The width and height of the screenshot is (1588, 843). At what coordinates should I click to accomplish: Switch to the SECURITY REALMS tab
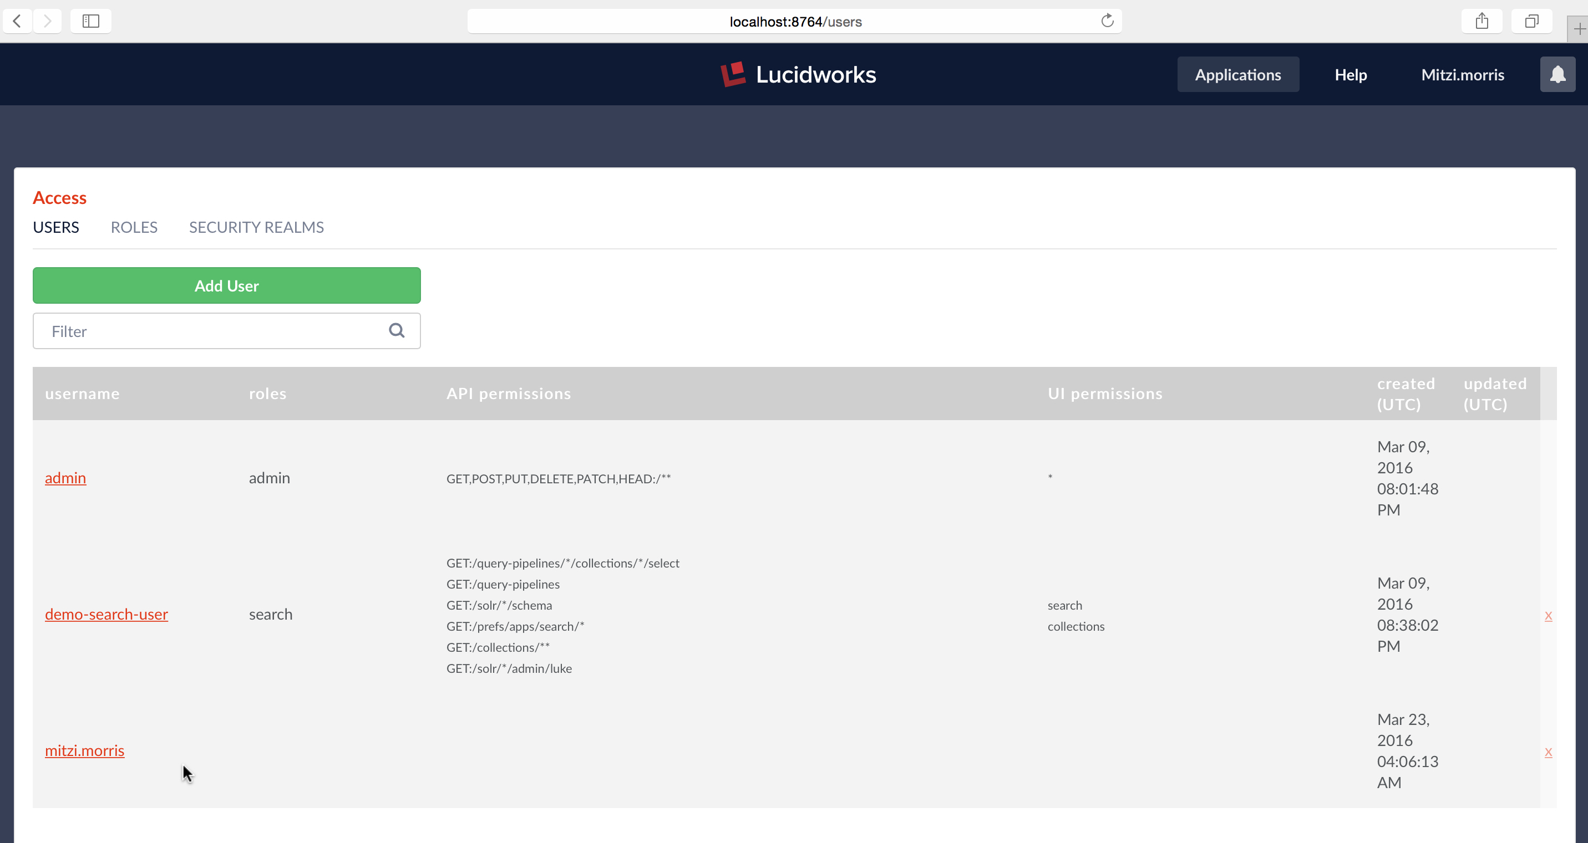[256, 226]
